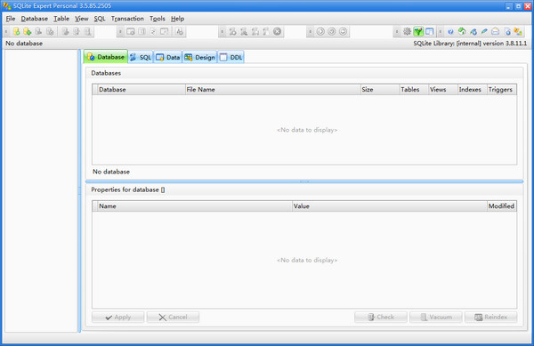Click the Size column header
This screenshot has height=346, width=534.
pos(380,90)
